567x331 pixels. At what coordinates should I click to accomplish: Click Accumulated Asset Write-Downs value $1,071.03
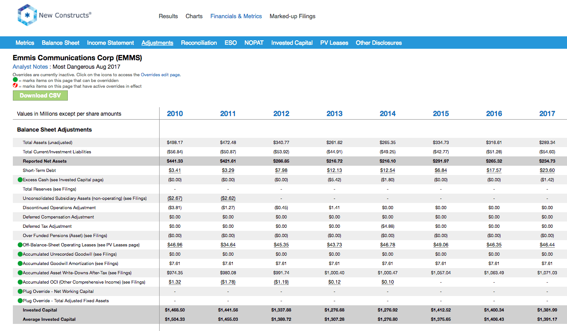pos(547,273)
